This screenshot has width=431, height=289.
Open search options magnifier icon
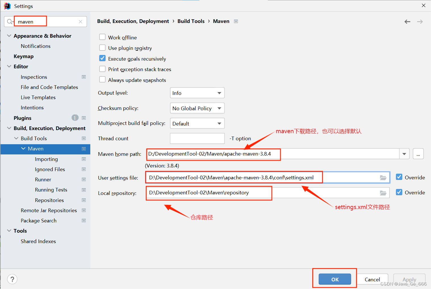10,22
